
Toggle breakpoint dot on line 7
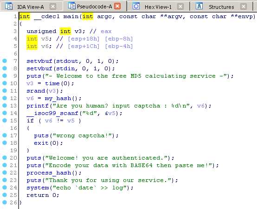click(5, 61)
